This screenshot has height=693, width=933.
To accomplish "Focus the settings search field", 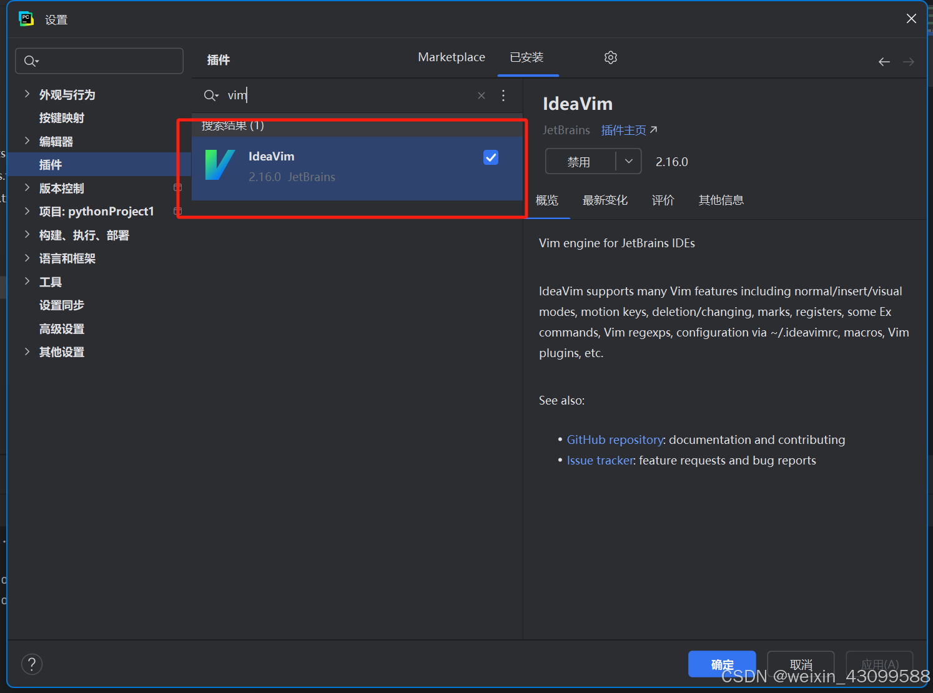I will coord(99,61).
